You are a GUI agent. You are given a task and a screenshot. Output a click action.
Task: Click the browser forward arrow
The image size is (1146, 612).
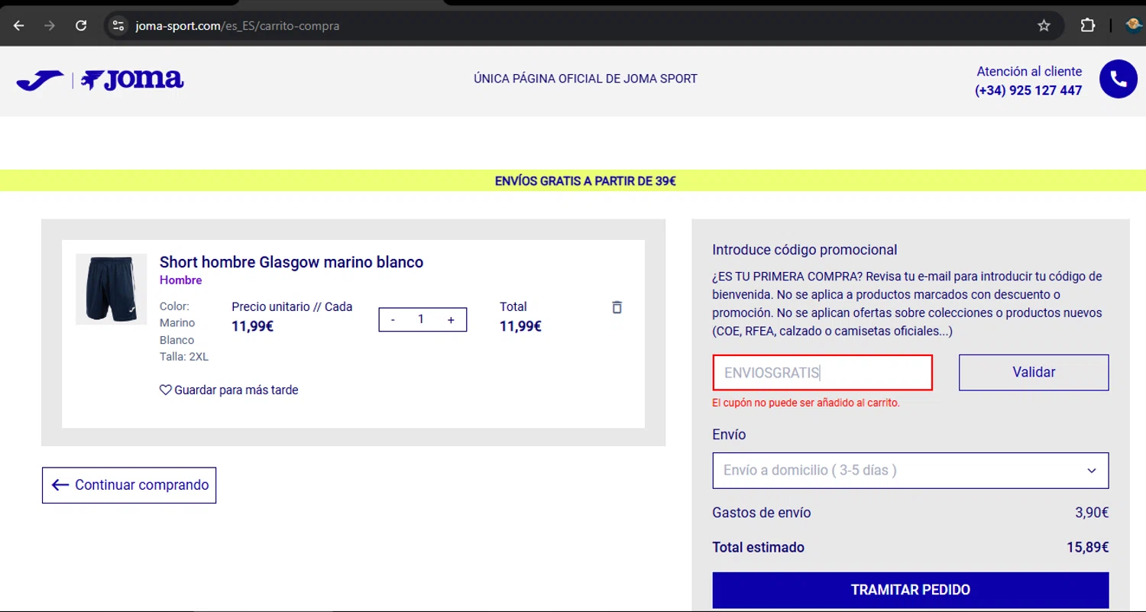point(50,26)
